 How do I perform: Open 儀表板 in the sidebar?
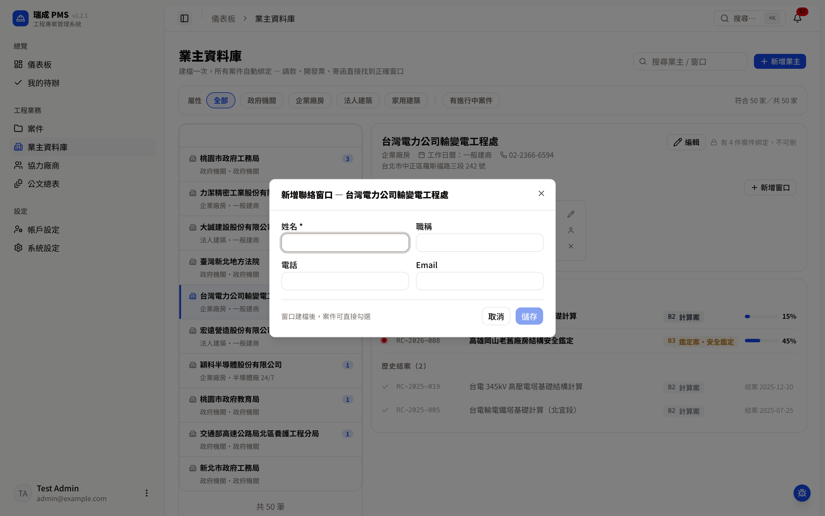(82, 64)
